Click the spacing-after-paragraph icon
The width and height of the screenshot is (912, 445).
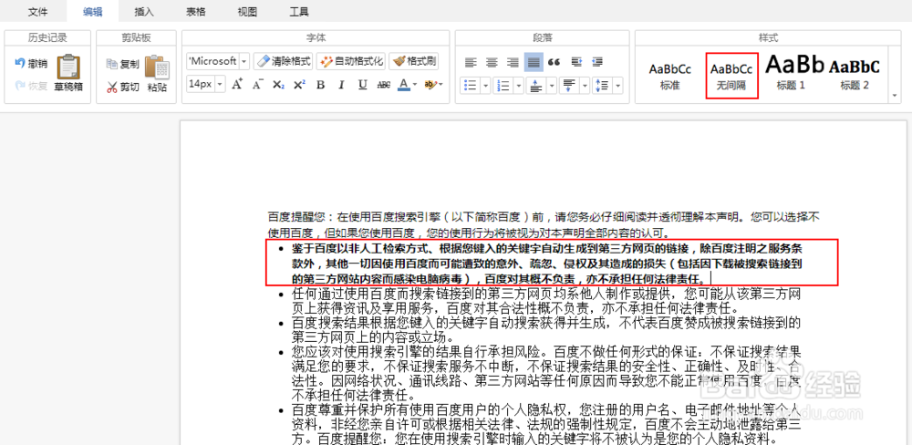569,86
